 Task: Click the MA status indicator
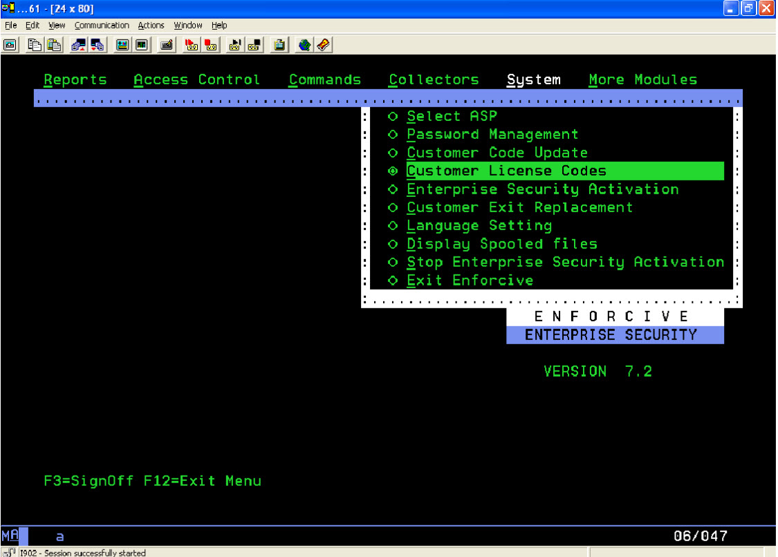(x=10, y=536)
